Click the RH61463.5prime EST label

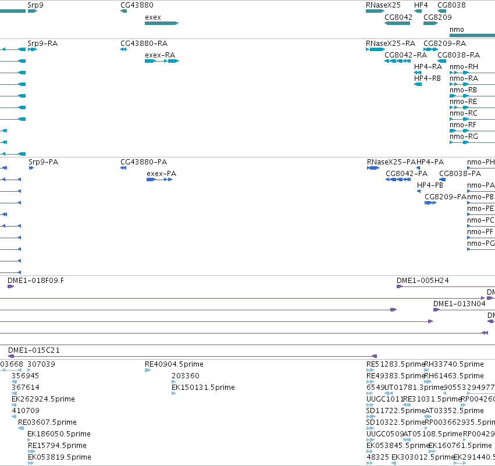click(454, 376)
